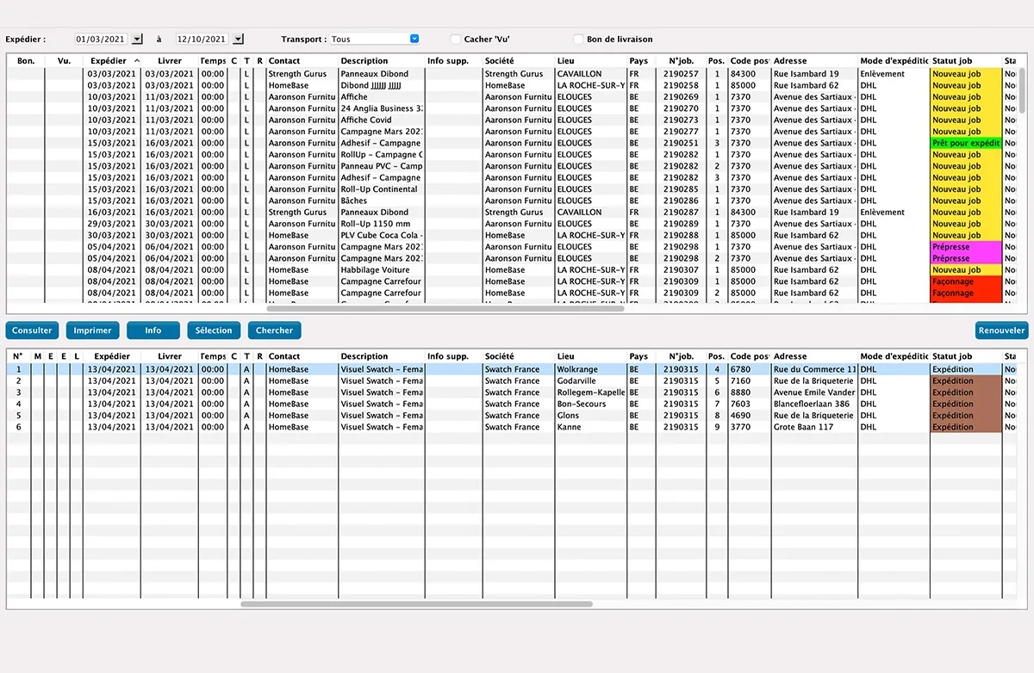Select the 'Kanne' cell
Screen dimensions: 1034x673
(x=591, y=427)
